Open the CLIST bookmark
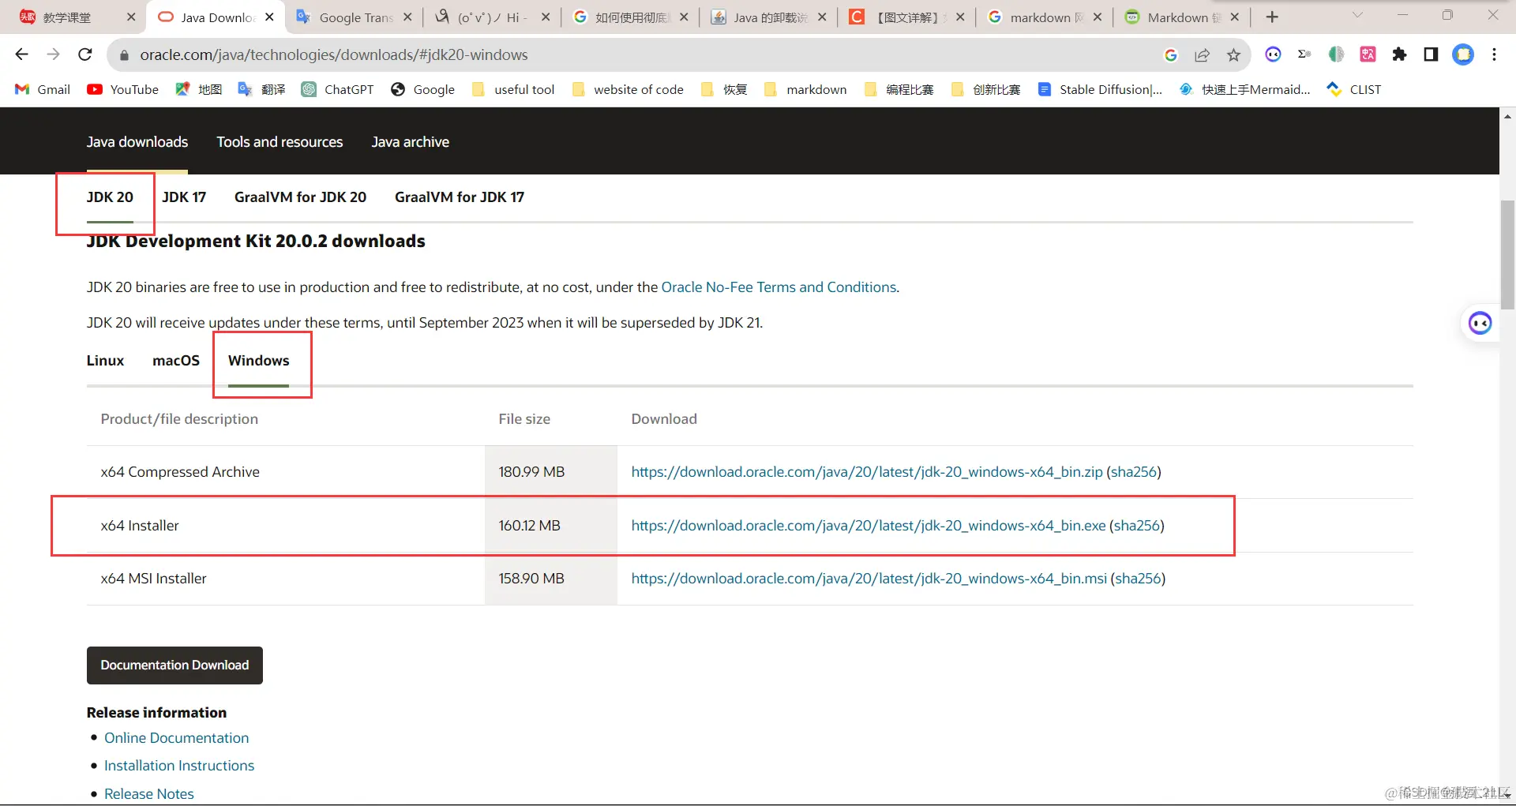Viewport: 1516px width, 806px height. tap(1354, 89)
